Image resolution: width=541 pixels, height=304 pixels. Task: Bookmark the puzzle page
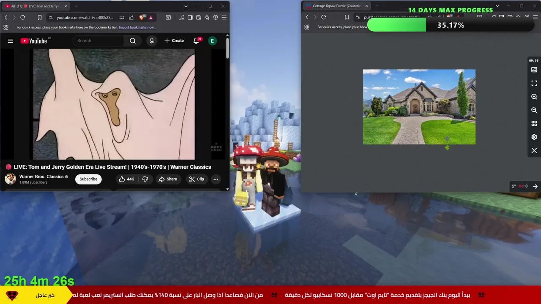tap(347, 17)
